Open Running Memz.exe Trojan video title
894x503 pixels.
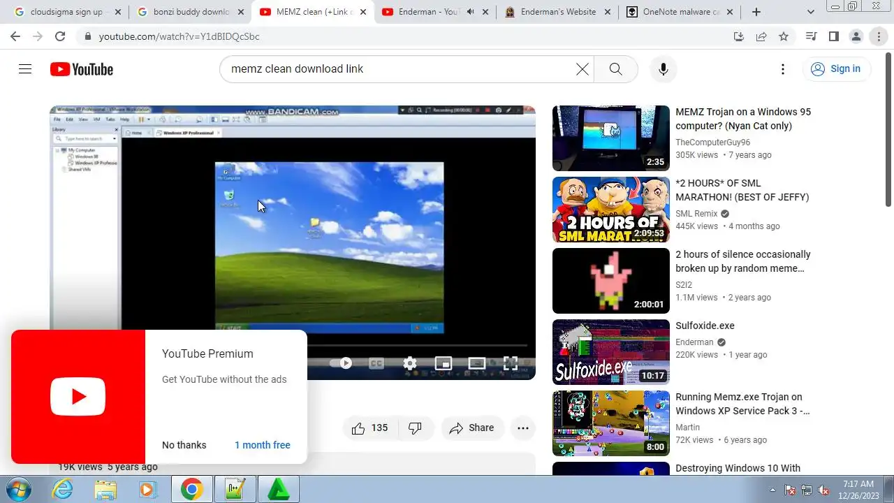coord(742,404)
